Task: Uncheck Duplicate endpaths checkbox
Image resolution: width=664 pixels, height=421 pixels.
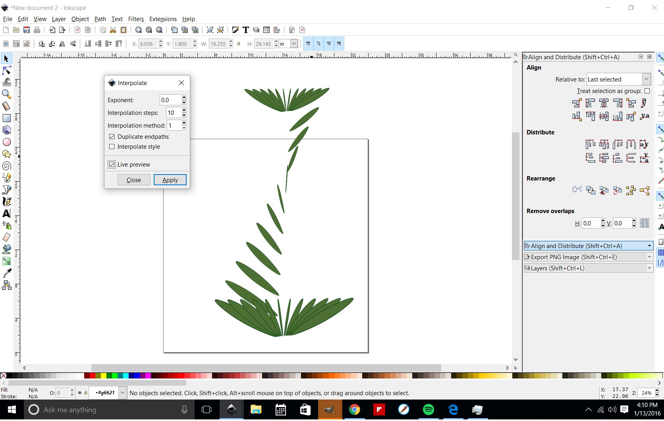Action: pyautogui.click(x=112, y=137)
